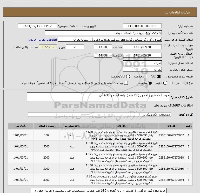Click the remaining days field showing 7
Viewport: 200px width, 193px height.
click(x=75, y=47)
